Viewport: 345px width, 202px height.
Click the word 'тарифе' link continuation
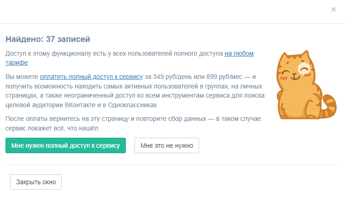[16, 63]
